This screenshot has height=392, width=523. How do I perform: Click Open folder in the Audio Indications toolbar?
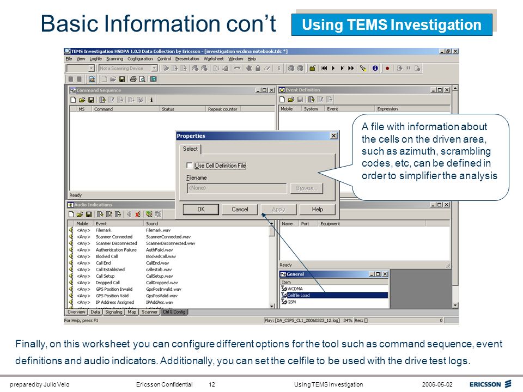tap(80, 215)
